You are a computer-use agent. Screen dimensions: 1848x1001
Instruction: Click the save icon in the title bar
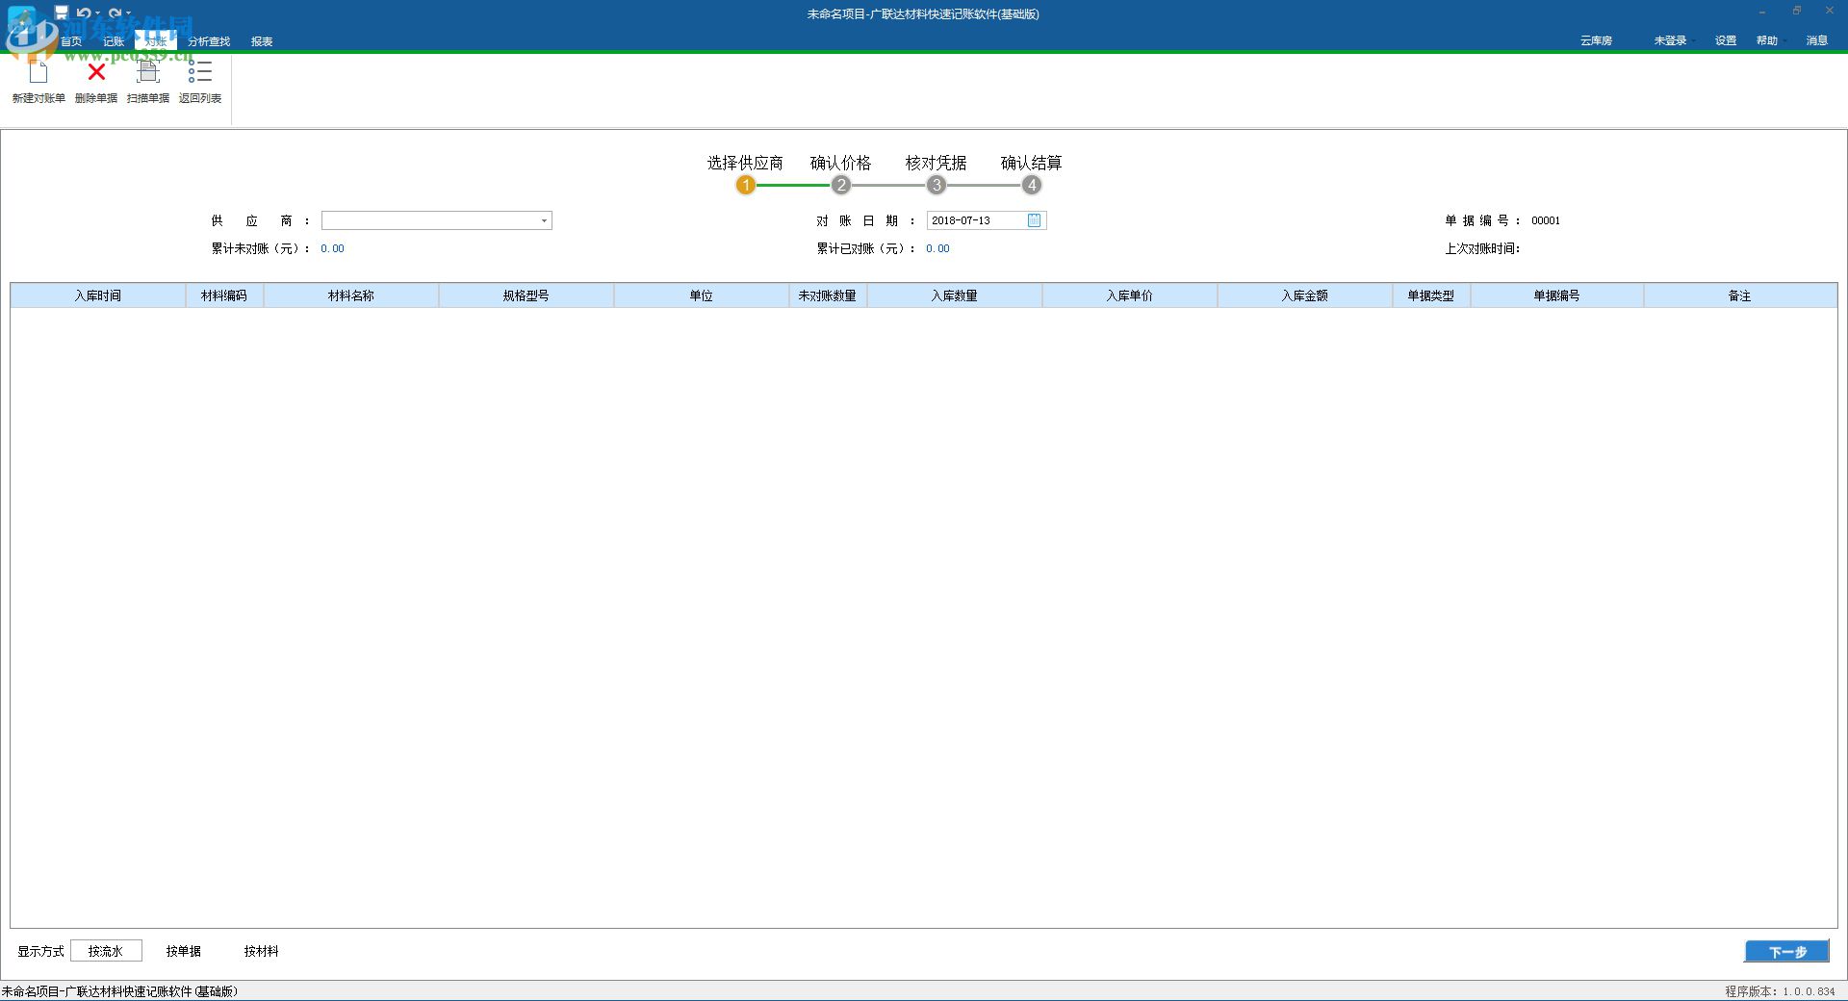(62, 13)
